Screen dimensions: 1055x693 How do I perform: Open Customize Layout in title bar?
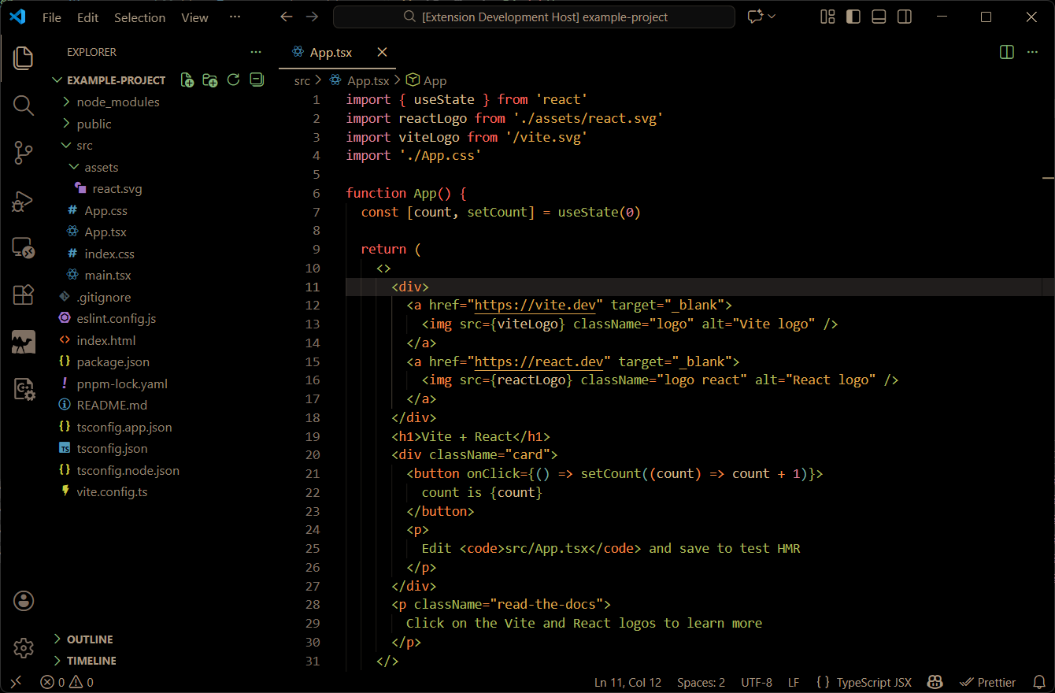tap(827, 17)
